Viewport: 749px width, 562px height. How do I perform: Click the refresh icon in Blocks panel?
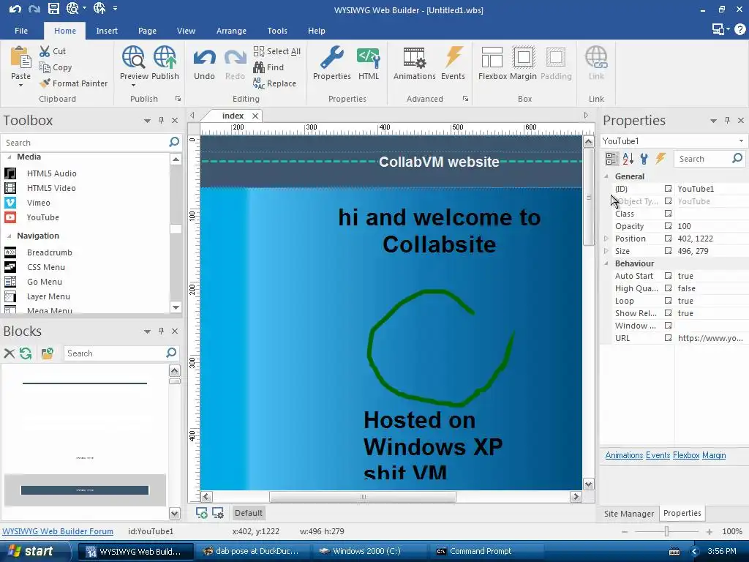26,353
